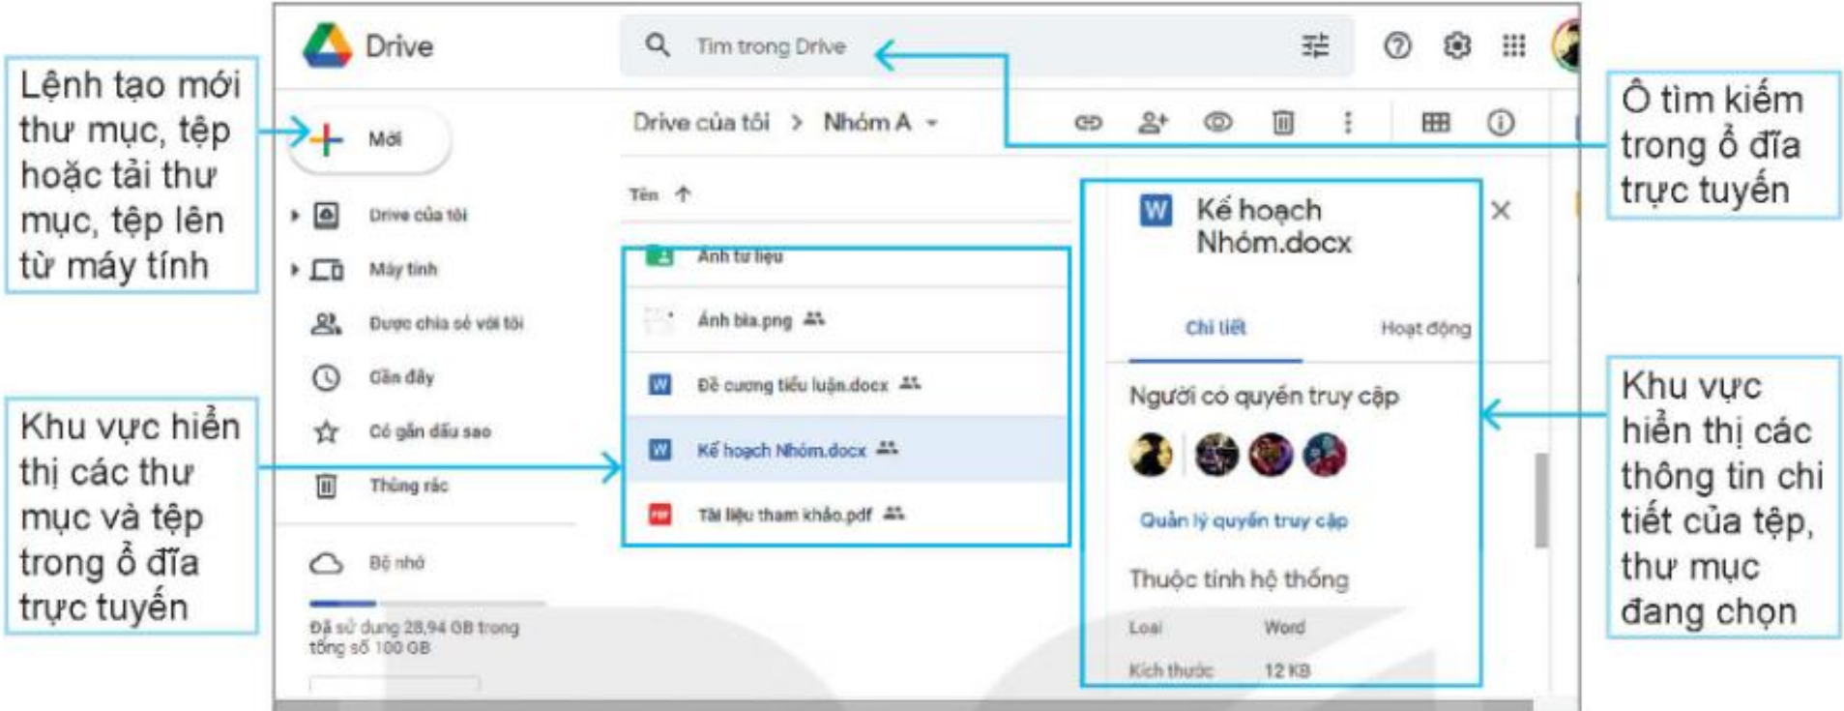Open Thùng rác in sidebar

pyautogui.click(x=408, y=486)
